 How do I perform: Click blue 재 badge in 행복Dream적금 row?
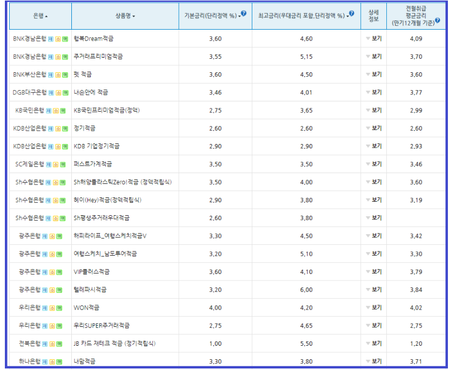point(51,39)
